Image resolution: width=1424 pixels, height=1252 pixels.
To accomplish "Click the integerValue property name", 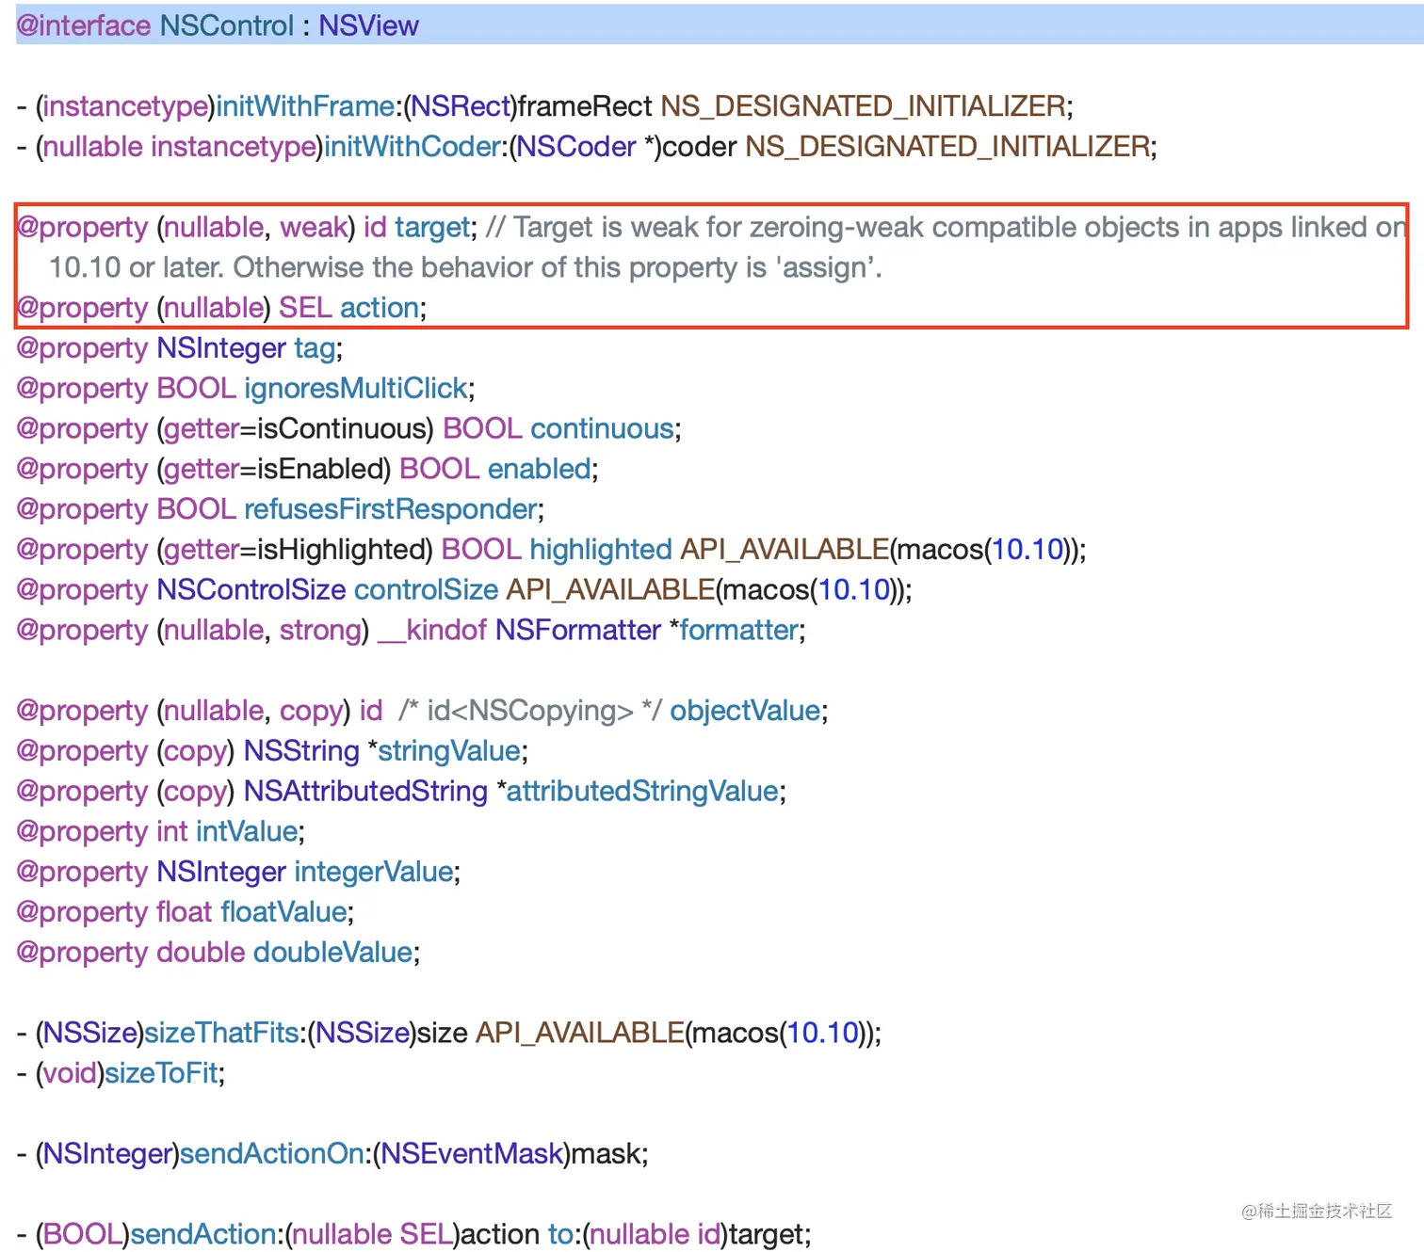I will pos(374,873).
